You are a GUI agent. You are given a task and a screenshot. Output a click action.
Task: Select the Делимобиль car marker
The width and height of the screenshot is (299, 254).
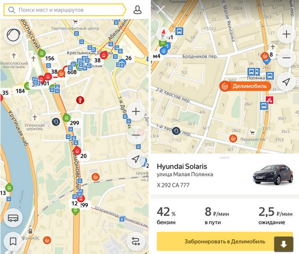coord(245,86)
